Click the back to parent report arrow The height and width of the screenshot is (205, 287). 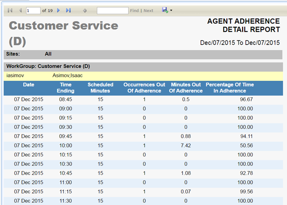85,10
